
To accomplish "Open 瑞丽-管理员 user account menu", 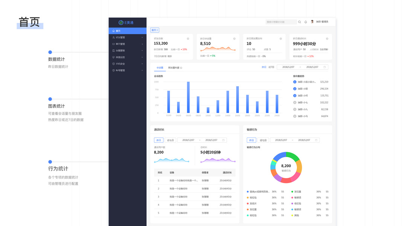I will (322, 22).
